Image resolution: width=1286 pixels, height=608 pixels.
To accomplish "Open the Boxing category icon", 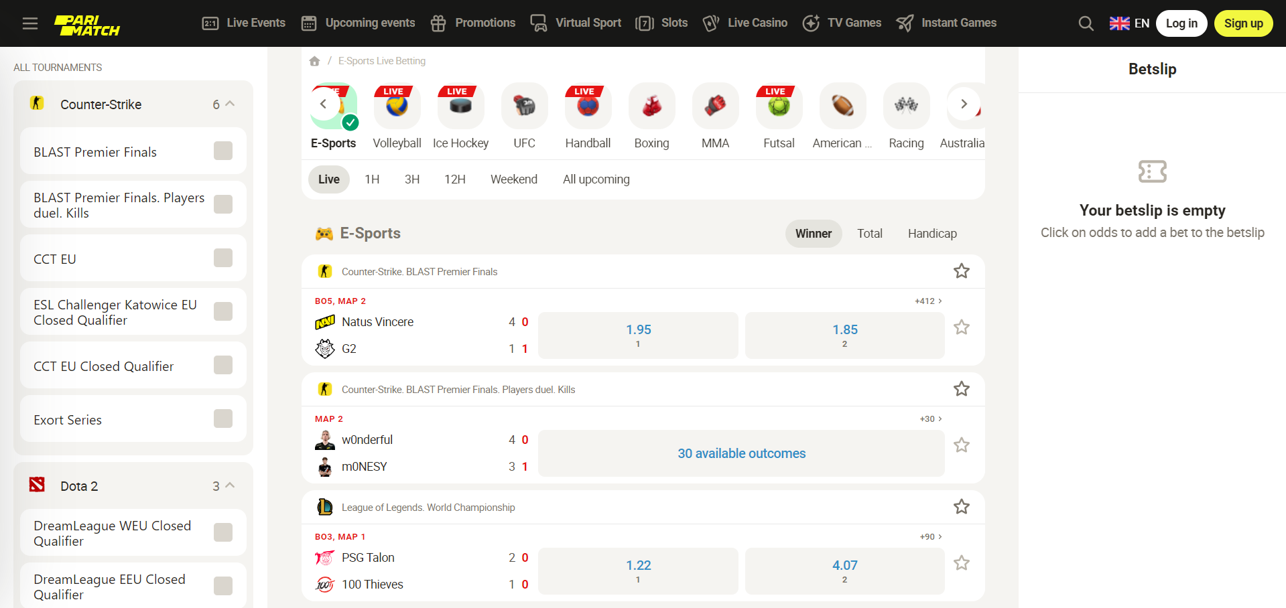I will coord(651,105).
